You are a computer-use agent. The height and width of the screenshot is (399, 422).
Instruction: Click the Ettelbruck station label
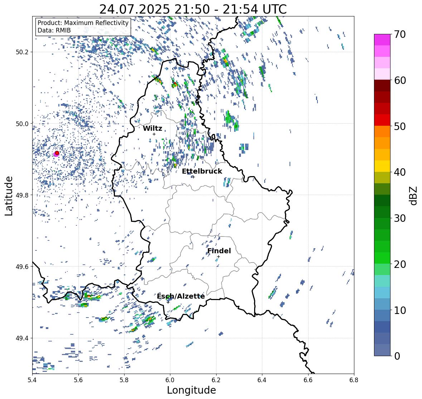click(202, 171)
